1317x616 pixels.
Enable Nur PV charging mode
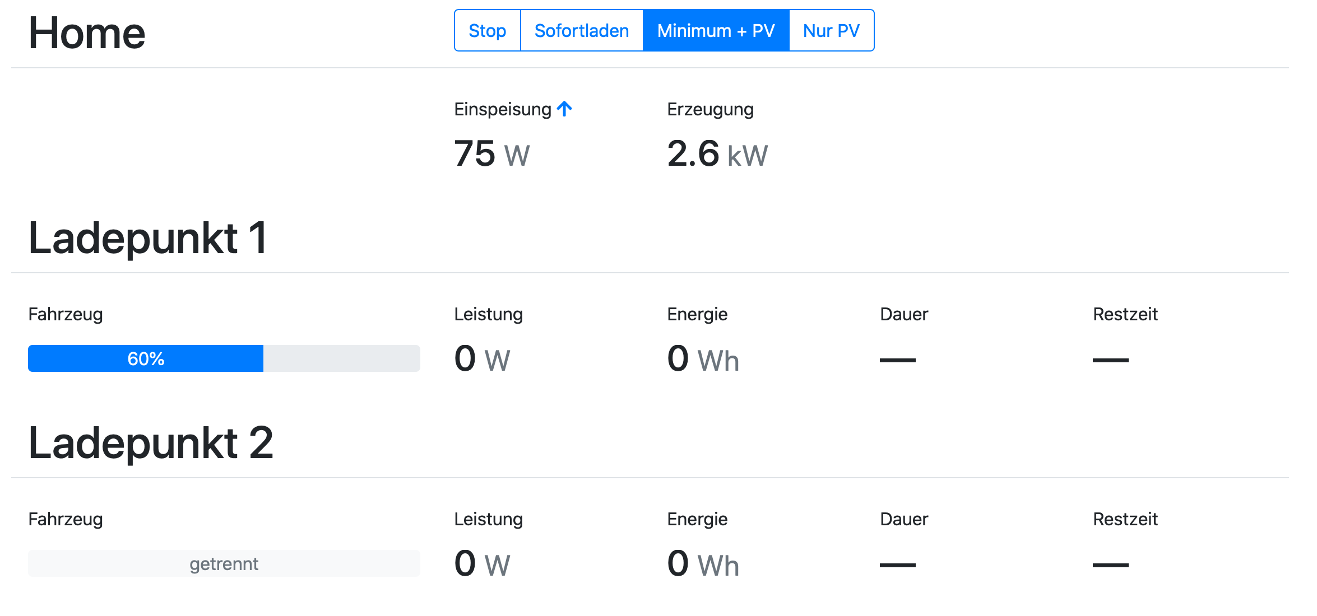pyautogui.click(x=831, y=30)
